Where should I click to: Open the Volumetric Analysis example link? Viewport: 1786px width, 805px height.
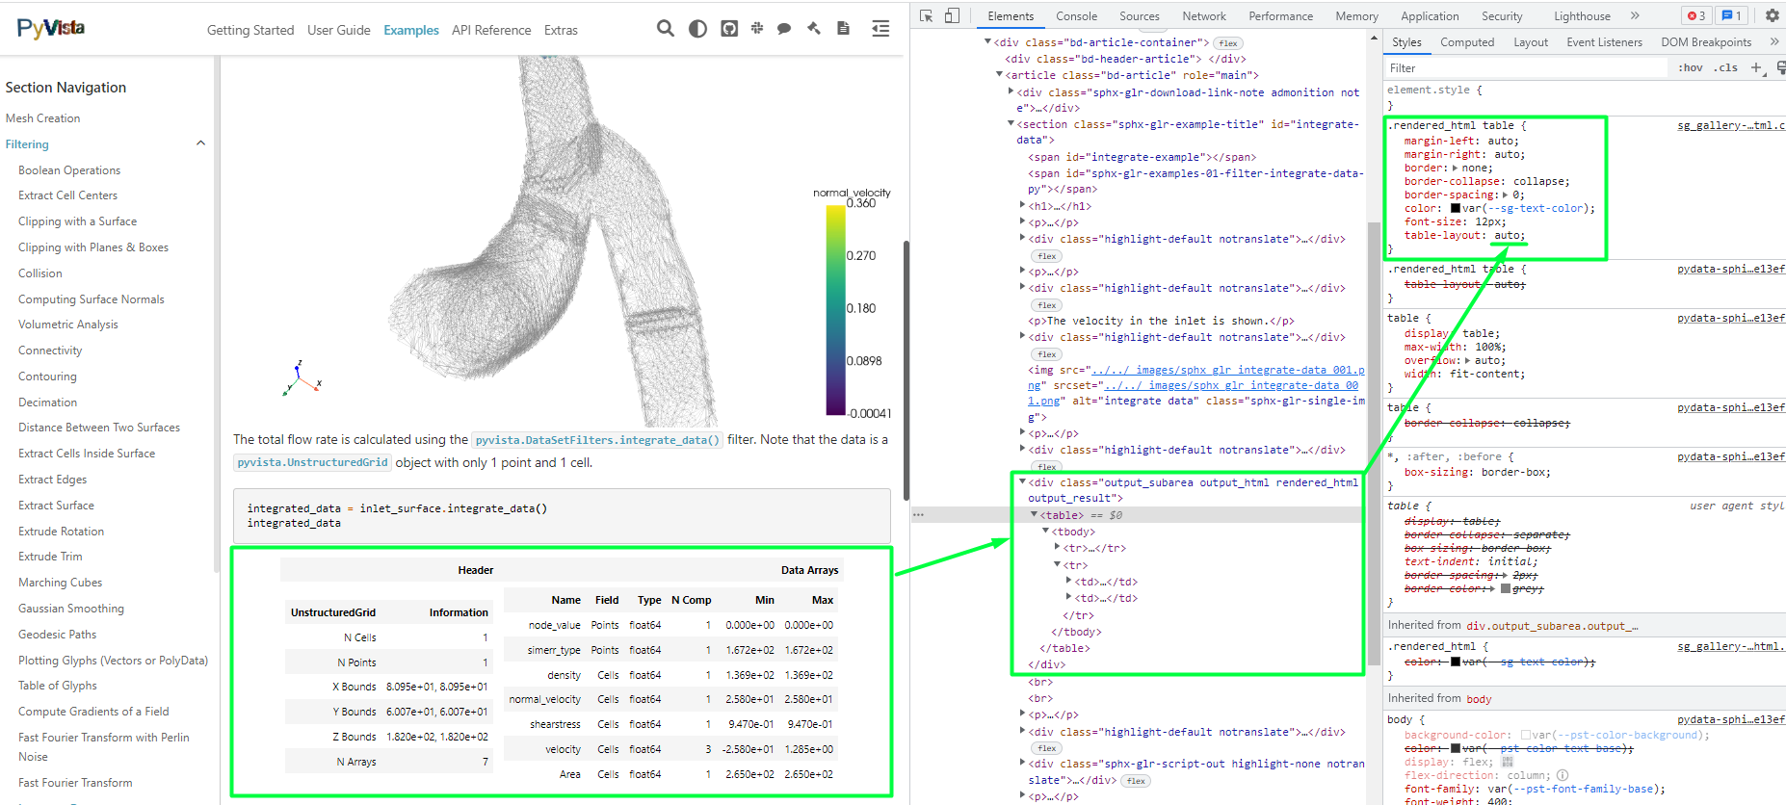68,325
